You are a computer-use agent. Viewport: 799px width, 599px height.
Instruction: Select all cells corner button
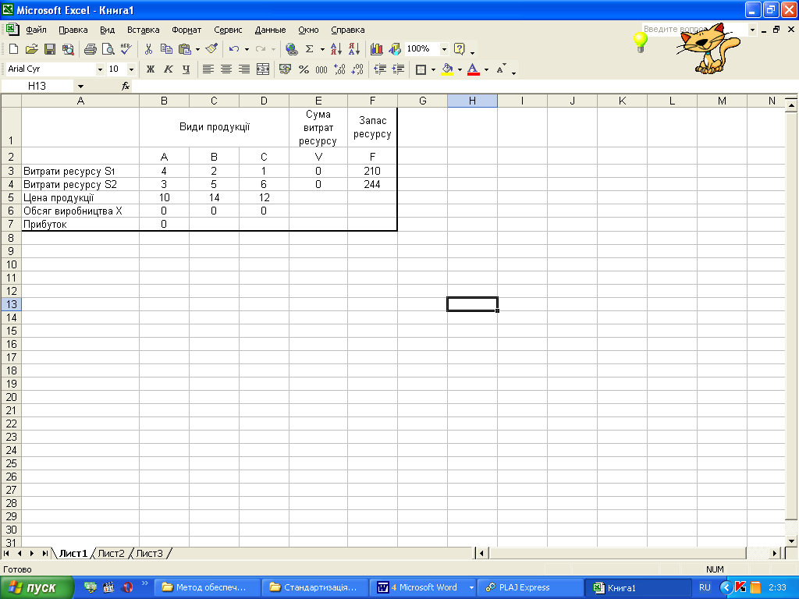[11, 101]
